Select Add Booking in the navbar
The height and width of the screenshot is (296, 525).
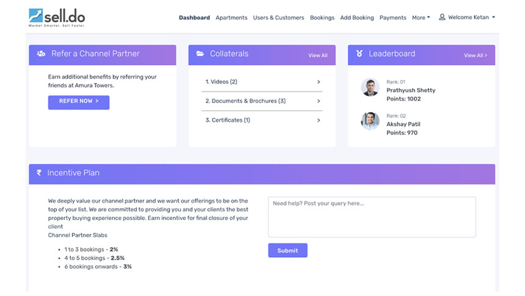click(357, 18)
